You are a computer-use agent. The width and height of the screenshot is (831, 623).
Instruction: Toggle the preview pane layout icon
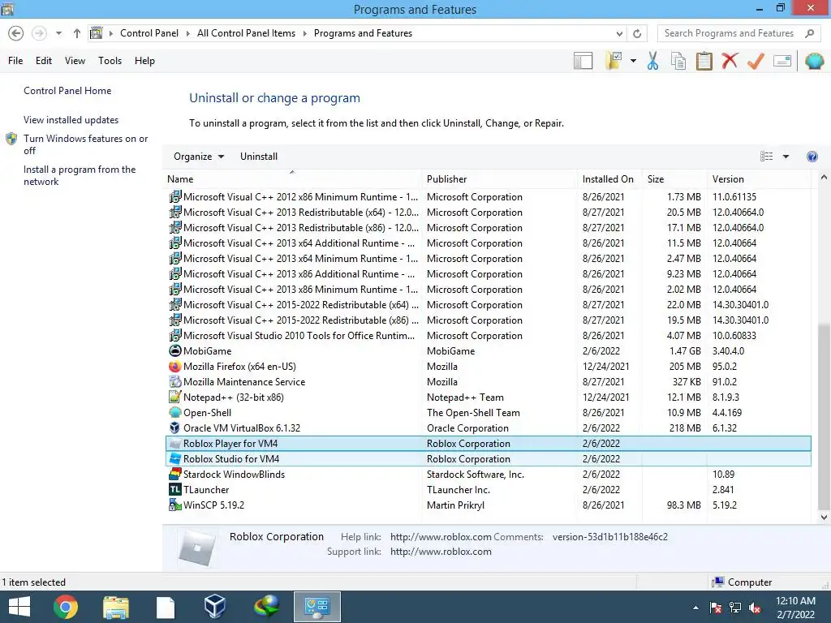tap(583, 61)
